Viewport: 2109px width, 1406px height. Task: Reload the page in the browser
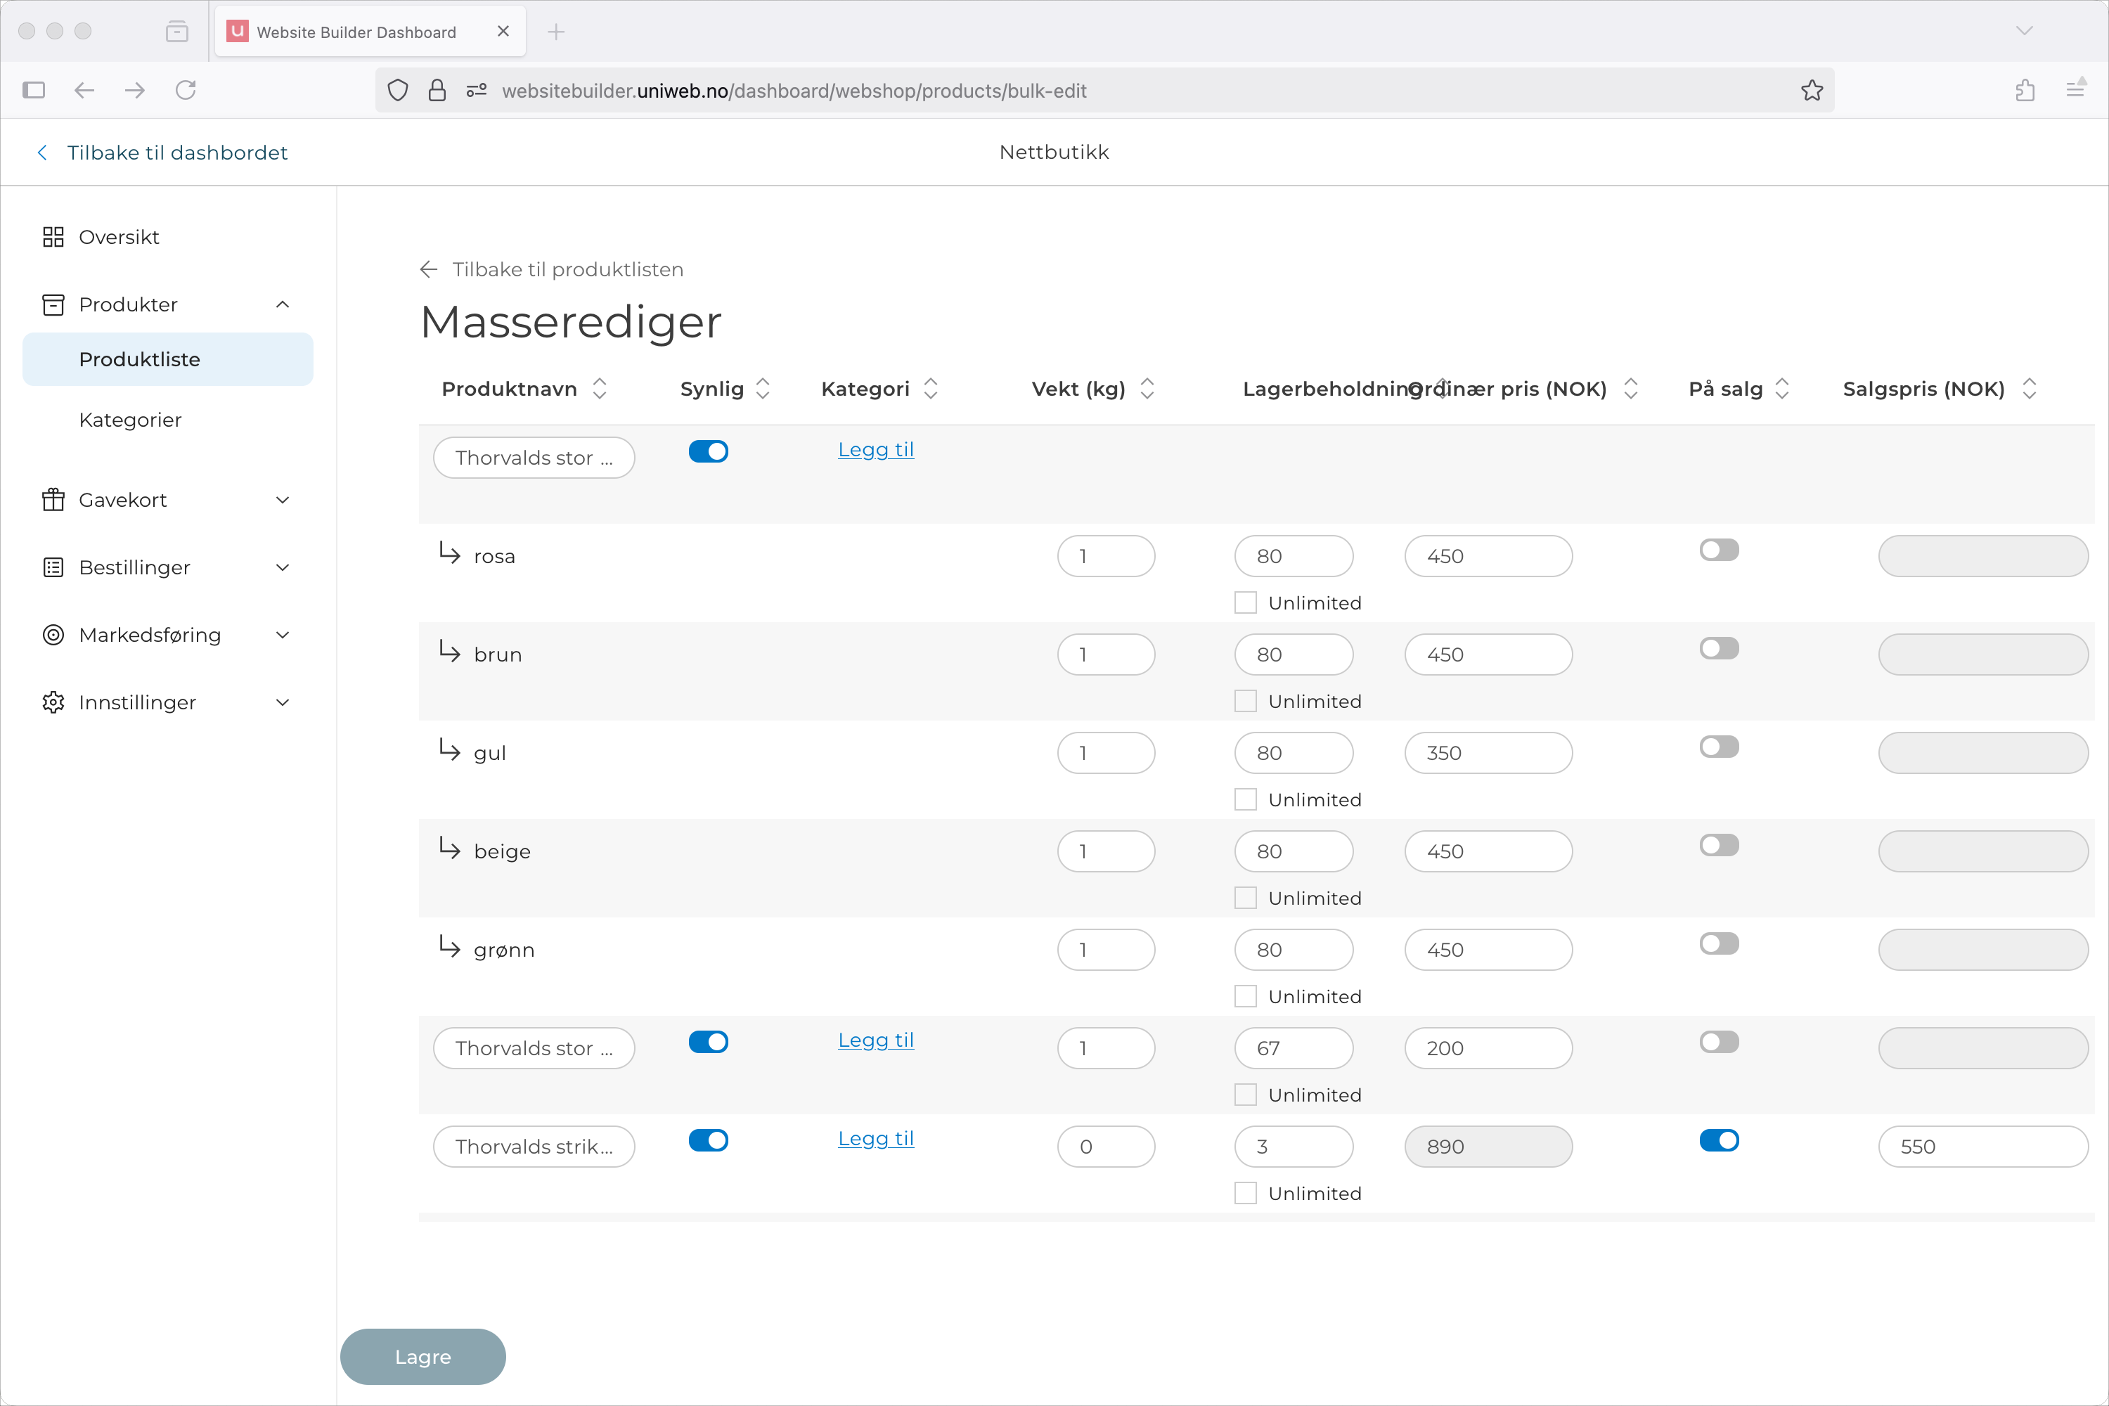186,90
